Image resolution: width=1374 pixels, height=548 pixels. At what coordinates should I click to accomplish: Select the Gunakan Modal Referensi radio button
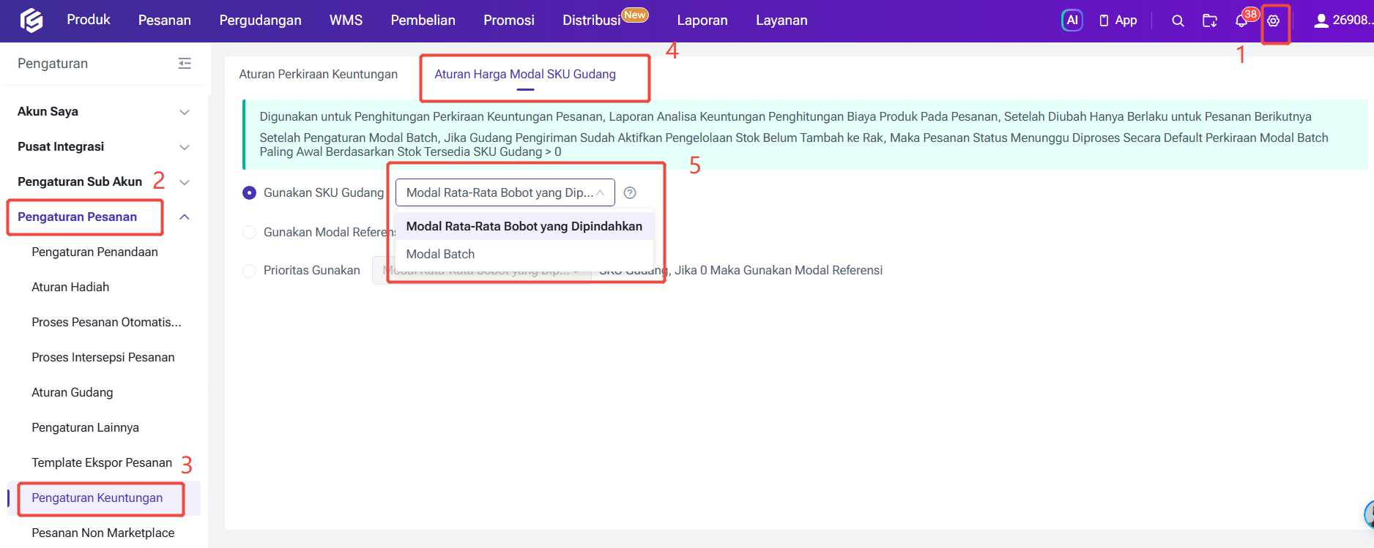click(x=249, y=232)
